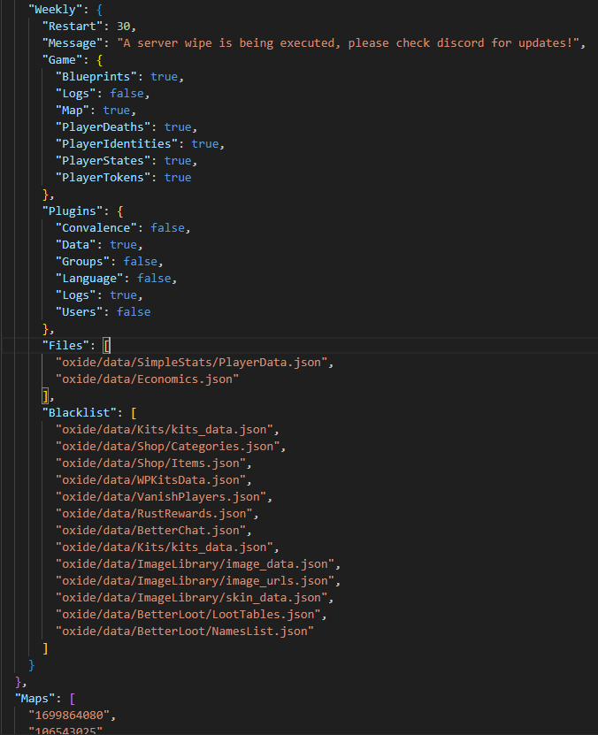Click the oxide/data/Economics.json entry

click(147, 379)
